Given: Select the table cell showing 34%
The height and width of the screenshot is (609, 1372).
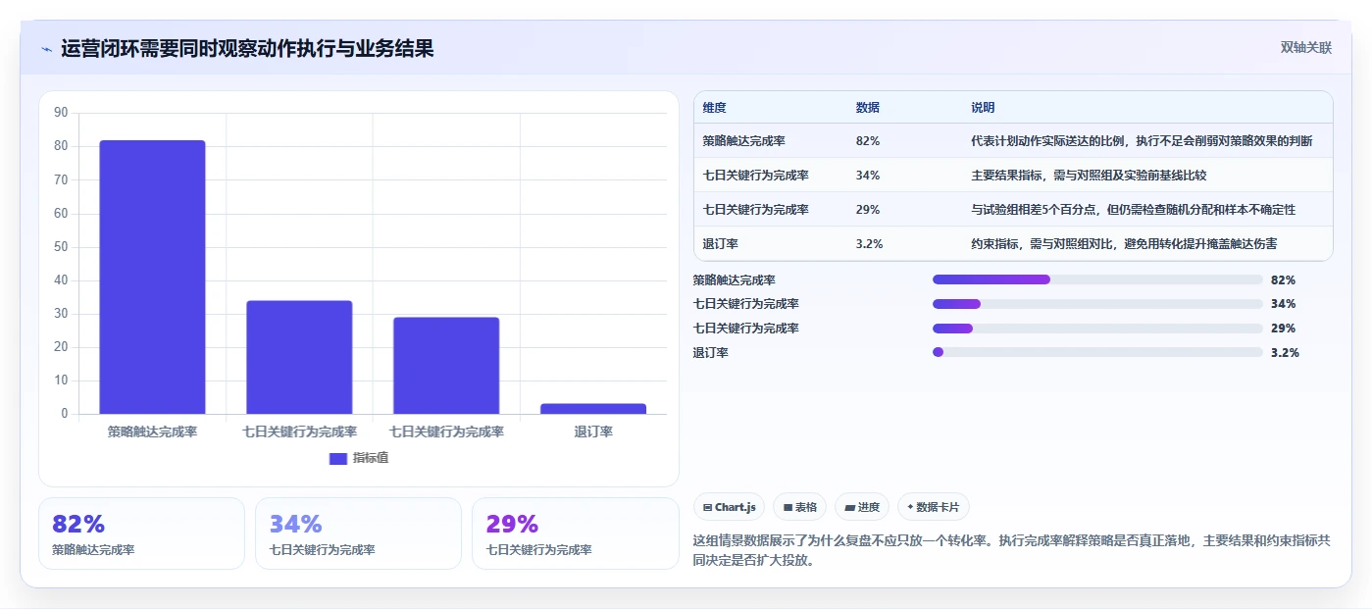Looking at the screenshot, I should [867, 176].
